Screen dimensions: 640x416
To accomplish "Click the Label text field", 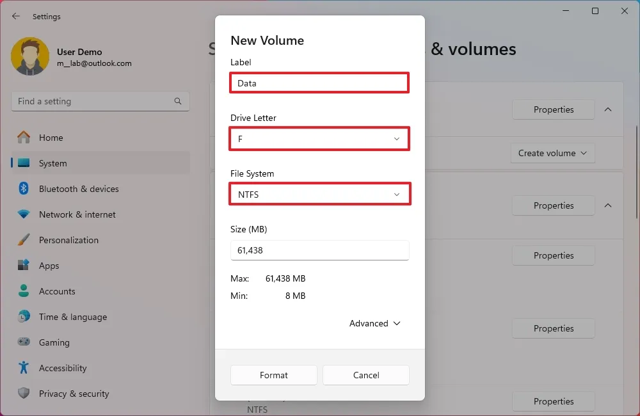I will pyautogui.click(x=319, y=83).
